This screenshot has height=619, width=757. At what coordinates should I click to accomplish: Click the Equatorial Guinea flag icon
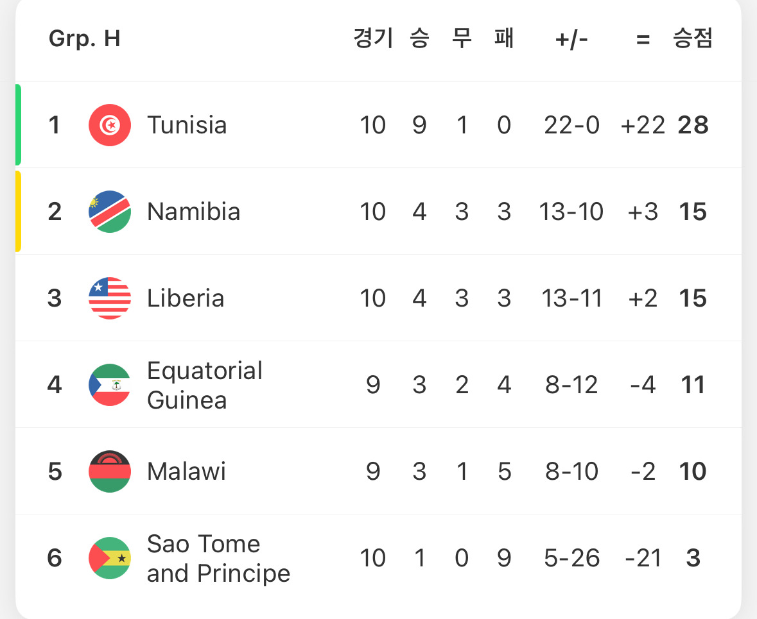(x=110, y=385)
